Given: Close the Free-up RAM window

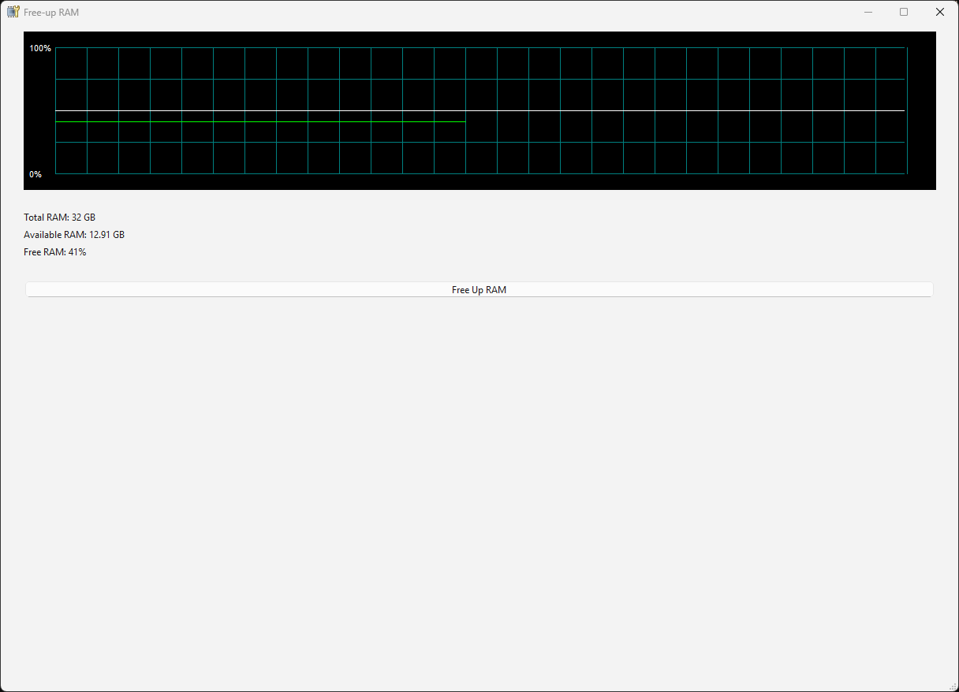Looking at the screenshot, I should tap(939, 12).
